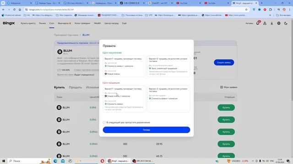This screenshot has height=164, width=293.
Task: Open the SITE bookmark folder
Action: tap(149, 15)
